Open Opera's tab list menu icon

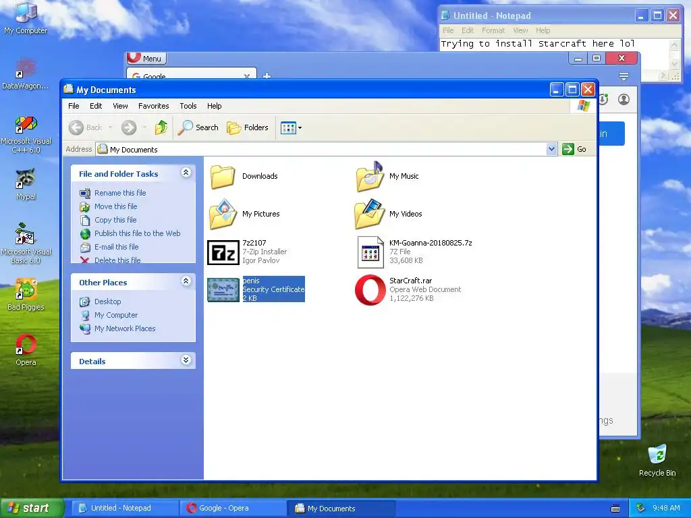click(x=624, y=77)
